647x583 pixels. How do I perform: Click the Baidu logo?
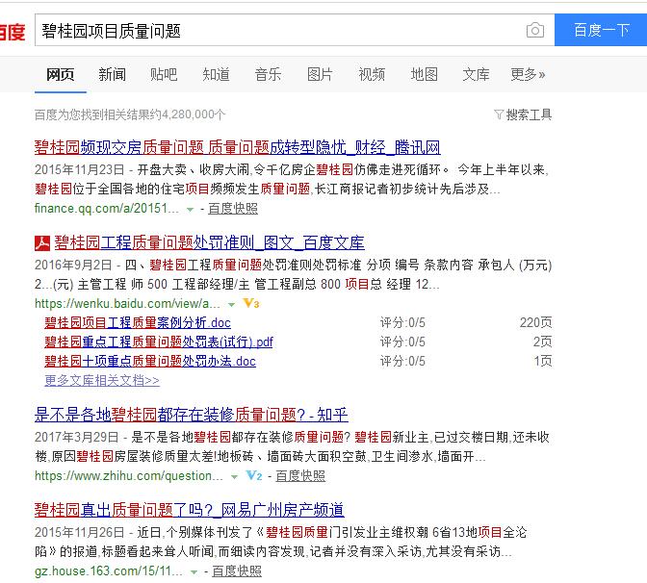coord(13,32)
